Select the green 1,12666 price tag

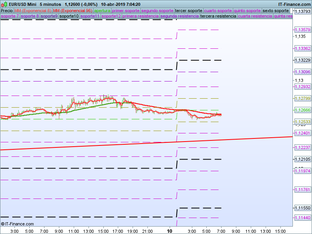(x=302, y=110)
